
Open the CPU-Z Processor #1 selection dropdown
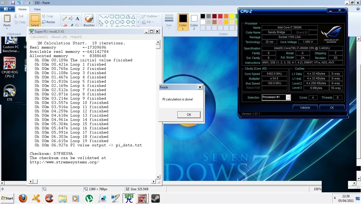pyautogui.click(x=288, y=97)
